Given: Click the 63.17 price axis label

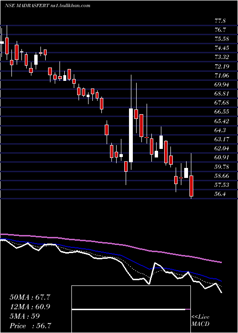Looking at the screenshot, I should 222,139.
